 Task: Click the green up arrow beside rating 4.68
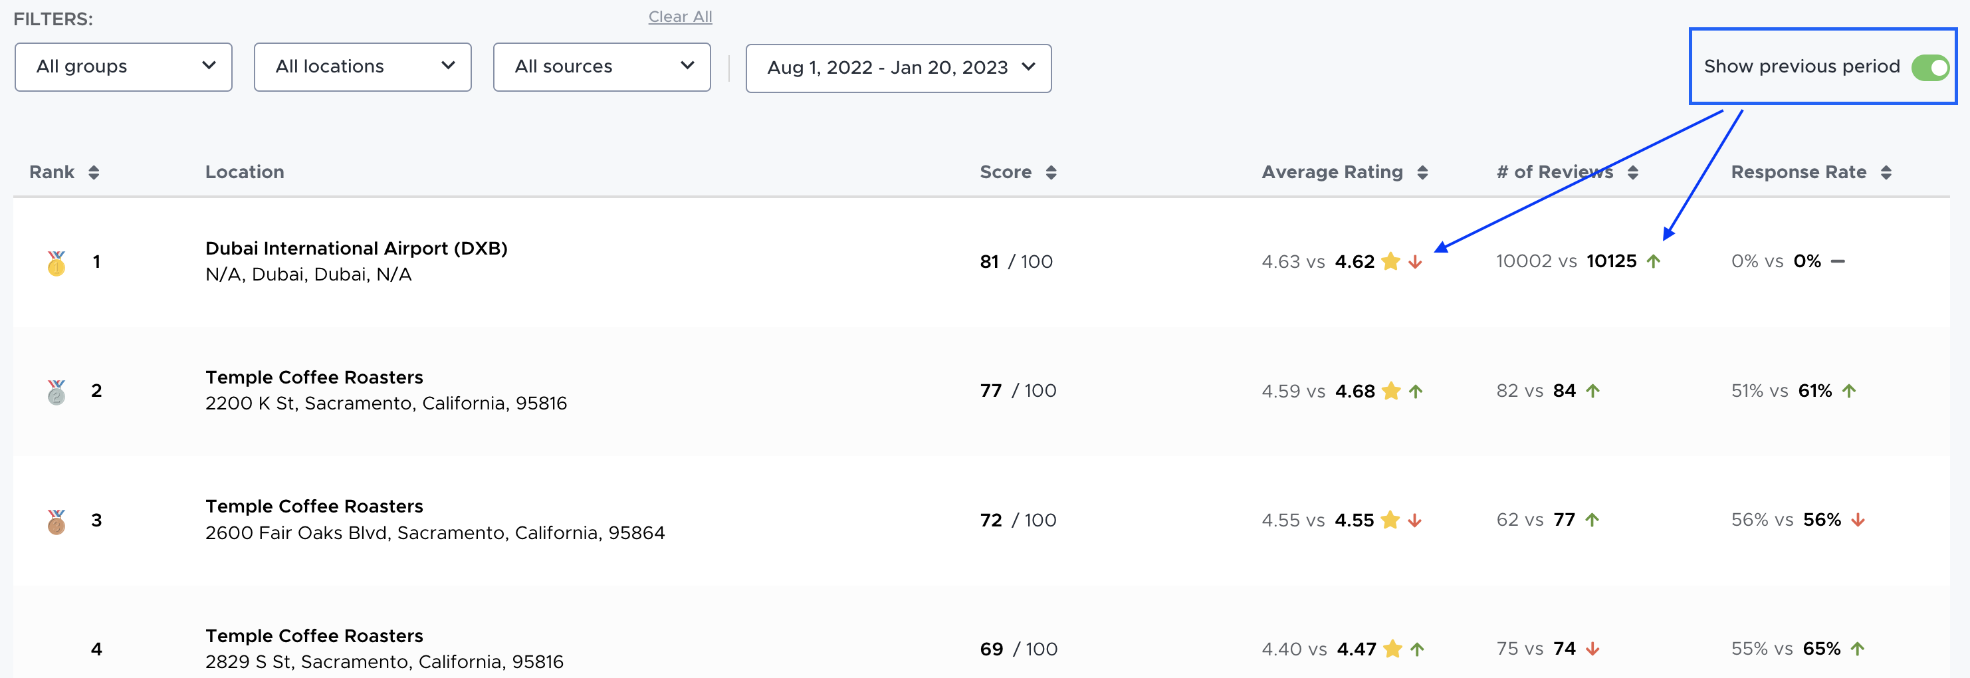(x=1416, y=391)
